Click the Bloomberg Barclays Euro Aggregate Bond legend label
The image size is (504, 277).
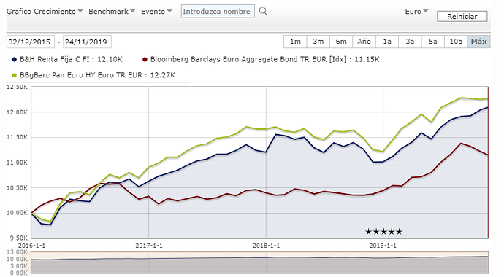265,59
